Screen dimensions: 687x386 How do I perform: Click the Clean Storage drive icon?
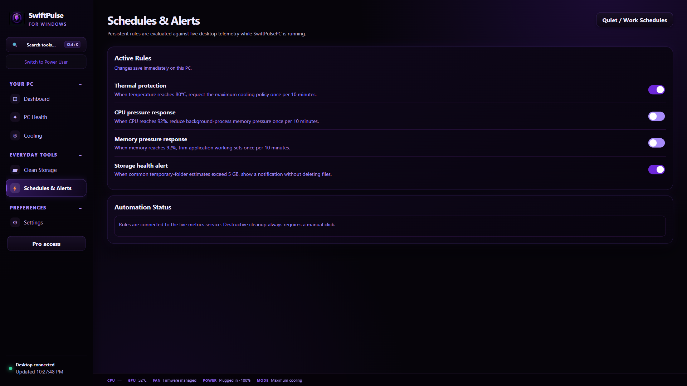click(x=15, y=170)
